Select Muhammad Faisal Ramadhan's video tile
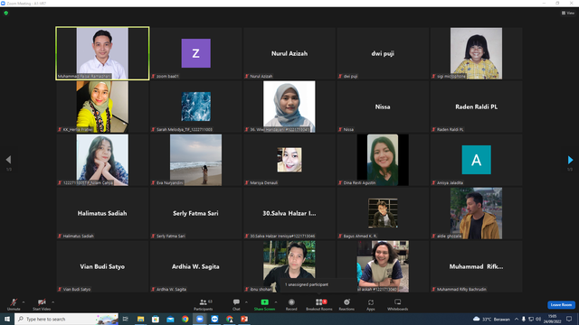 (102, 53)
